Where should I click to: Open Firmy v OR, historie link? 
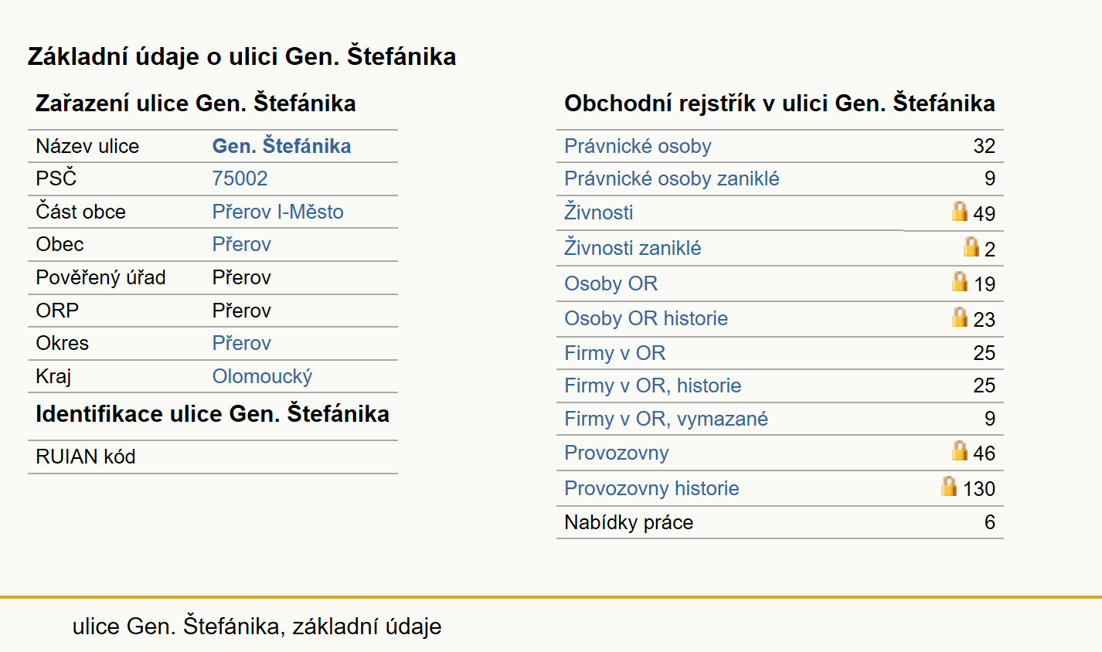pyautogui.click(x=652, y=385)
